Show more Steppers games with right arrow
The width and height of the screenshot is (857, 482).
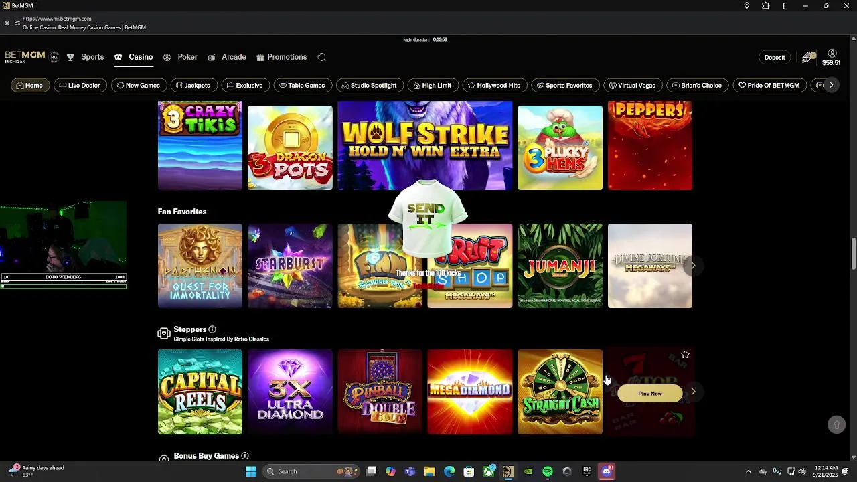coord(693,392)
